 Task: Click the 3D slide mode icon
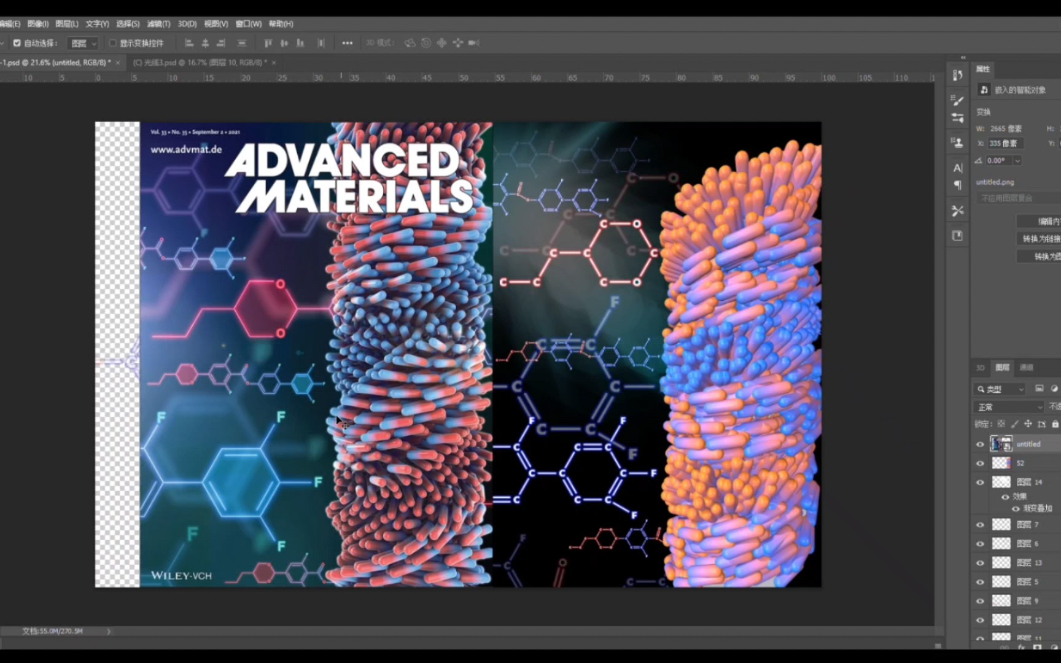pyautogui.click(x=457, y=43)
